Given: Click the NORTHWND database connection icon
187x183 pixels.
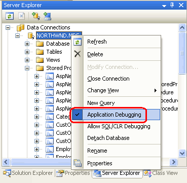Looking at the screenshot, I should pos(31,35).
